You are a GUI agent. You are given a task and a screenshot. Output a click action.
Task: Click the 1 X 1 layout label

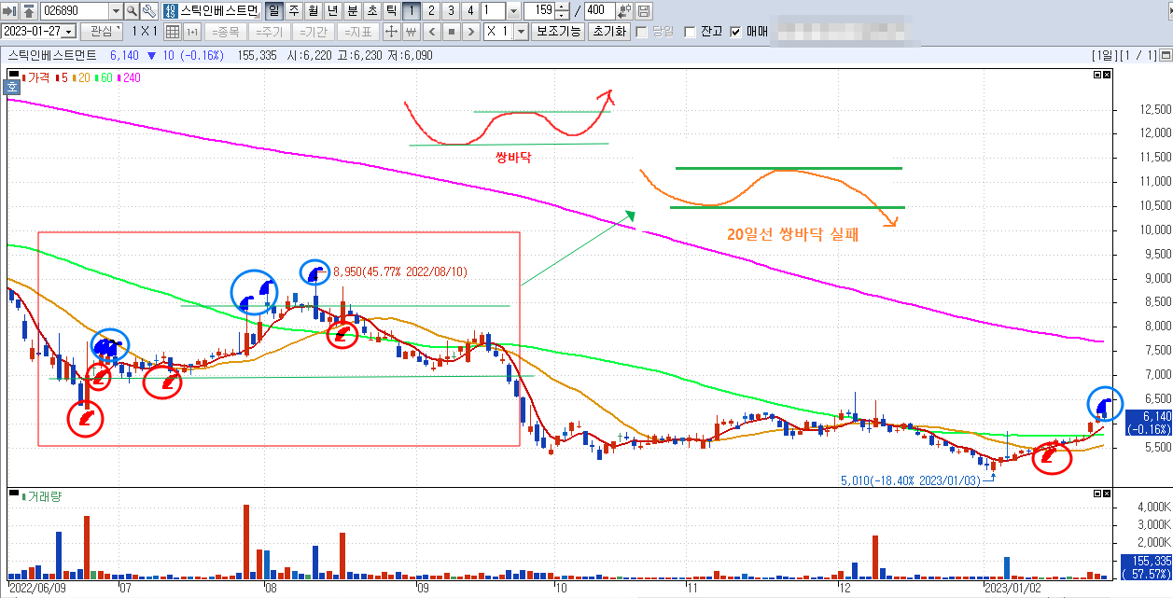(145, 31)
